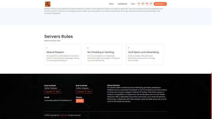
Task: Click the Servers Rules heading
Action: (x=59, y=36)
